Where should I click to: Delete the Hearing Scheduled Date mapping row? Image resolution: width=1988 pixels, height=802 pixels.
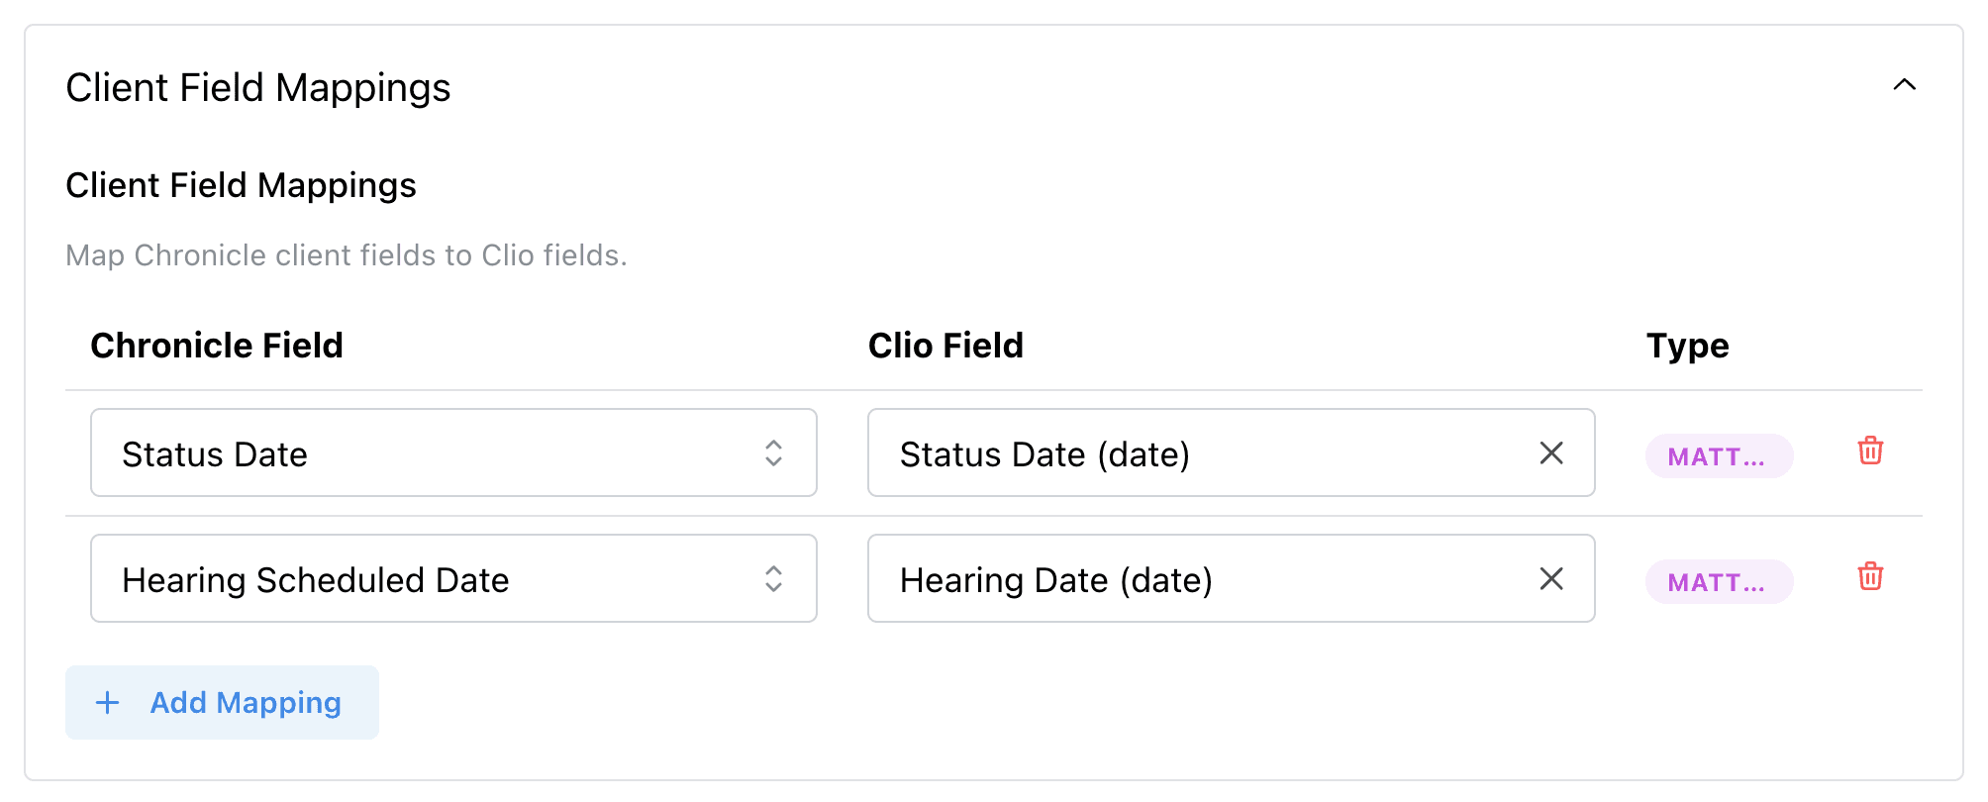(x=1871, y=577)
